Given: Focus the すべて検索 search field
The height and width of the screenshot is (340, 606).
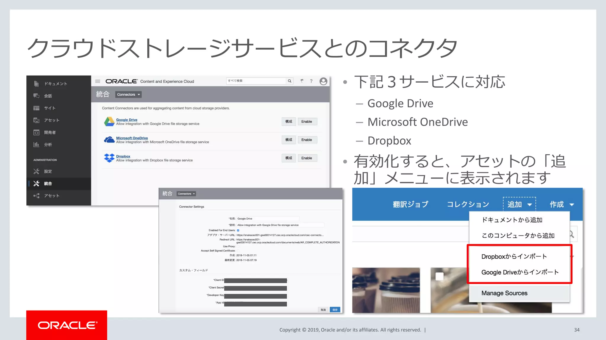Looking at the screenshot, I should pyautogui.click(x=256, y=81).
